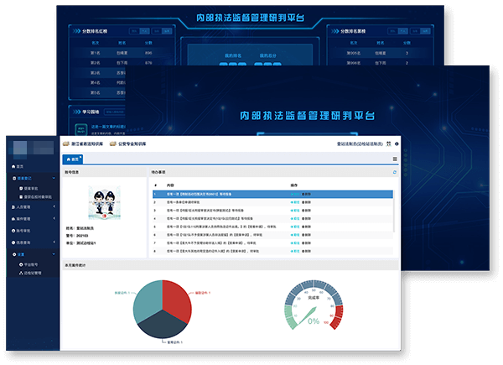The width and height of the screenshot is (503, 365).
Task: Click the 完成率 gauge chart
Action: tap(314, 312)
